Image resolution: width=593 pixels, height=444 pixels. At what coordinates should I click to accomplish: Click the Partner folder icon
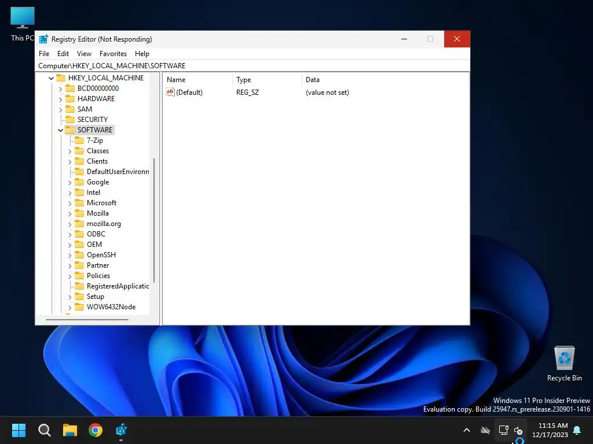[x=79, y=265]
